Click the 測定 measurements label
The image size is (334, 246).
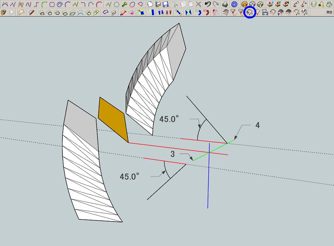329,12
